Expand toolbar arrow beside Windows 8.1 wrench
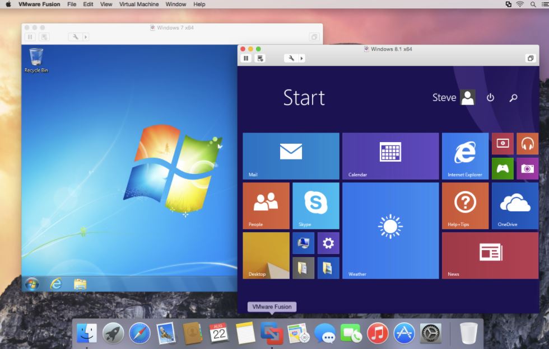 pyautogui.click(x=302, y=58)
